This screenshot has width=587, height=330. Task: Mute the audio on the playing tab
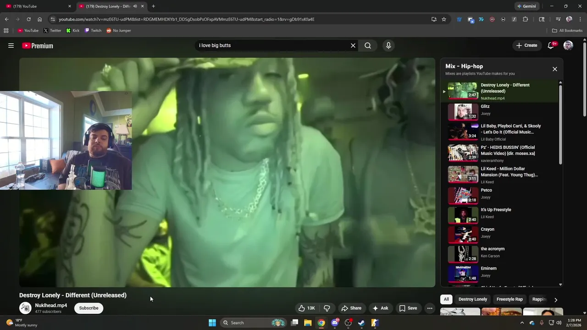tap(135, 6)
